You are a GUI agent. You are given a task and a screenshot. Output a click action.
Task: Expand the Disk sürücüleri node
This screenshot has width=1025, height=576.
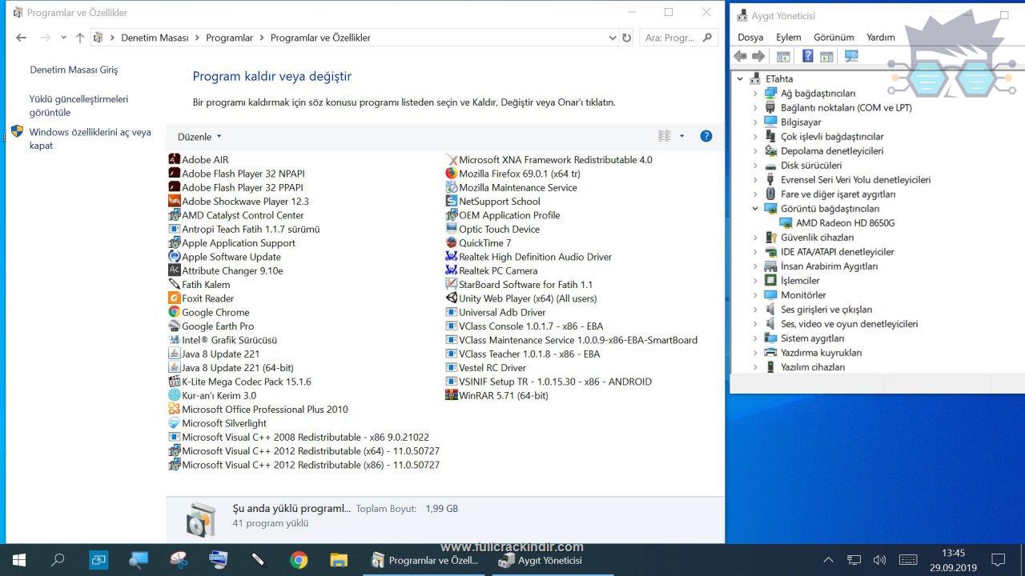point(754,166)
